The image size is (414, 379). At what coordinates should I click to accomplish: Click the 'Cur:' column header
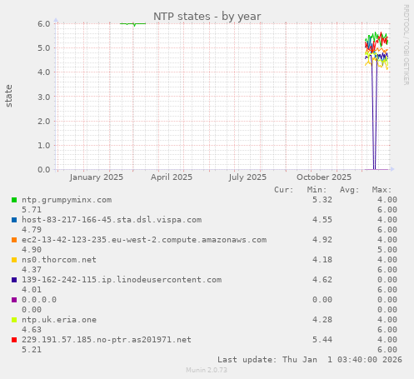click(284, 190)
